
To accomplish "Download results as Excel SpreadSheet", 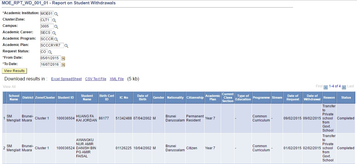I will (67, 79).
